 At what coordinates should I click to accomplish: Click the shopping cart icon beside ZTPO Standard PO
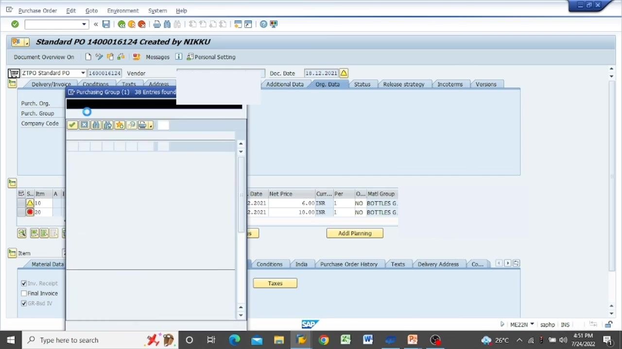[x=14, y=73]
